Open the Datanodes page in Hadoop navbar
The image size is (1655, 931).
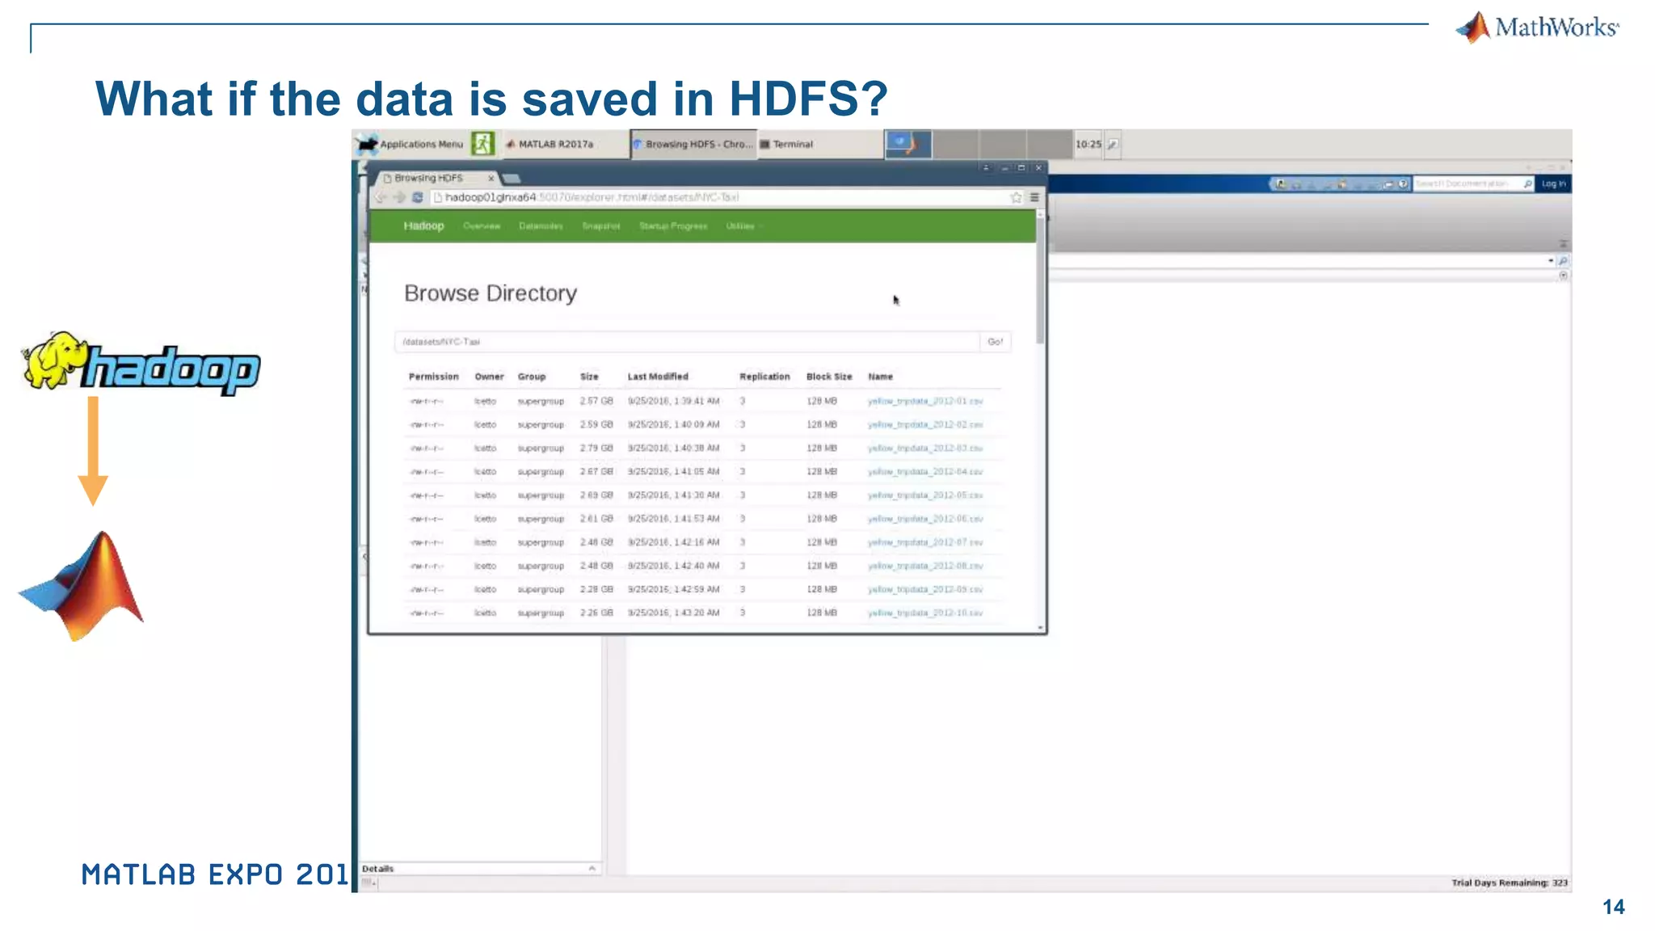541,226
